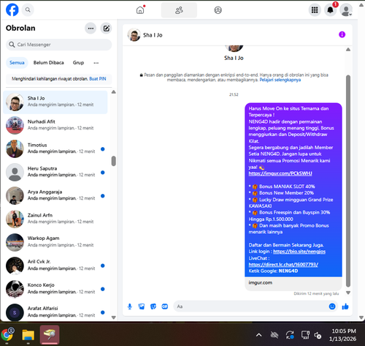The width and height of the screenshot is (365, 346).
Task: Click the muted volume tray icon
Action: (318, 335)
